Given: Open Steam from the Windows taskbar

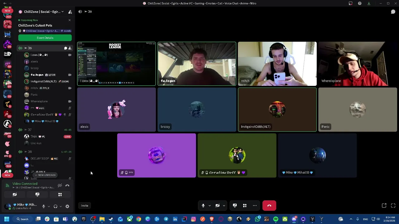Looking at the screenshot, I should (x=111, y=219).
